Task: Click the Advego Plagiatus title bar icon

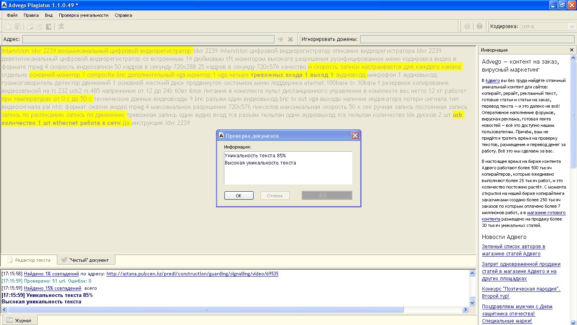Action: [4, 5]
